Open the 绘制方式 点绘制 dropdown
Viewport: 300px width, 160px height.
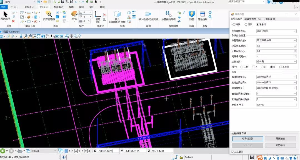(x=276, y=62)
